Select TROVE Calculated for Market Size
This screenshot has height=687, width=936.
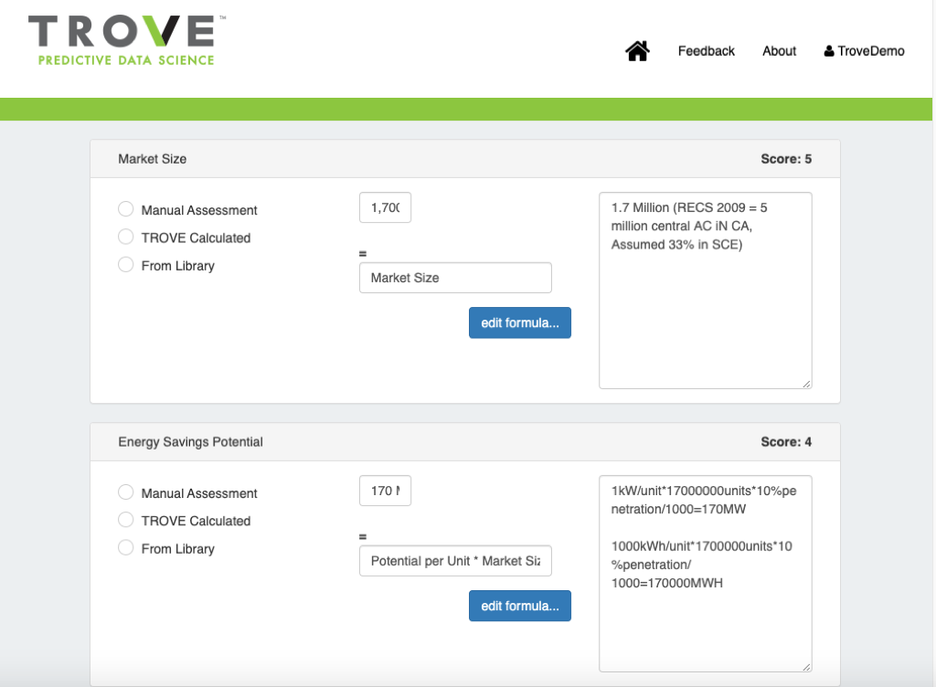coord(126,237)
